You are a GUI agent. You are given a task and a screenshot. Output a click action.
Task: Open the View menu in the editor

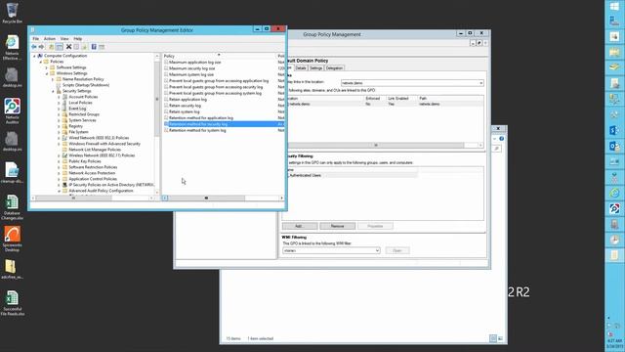pyautogui.click(x=64, y=39)
